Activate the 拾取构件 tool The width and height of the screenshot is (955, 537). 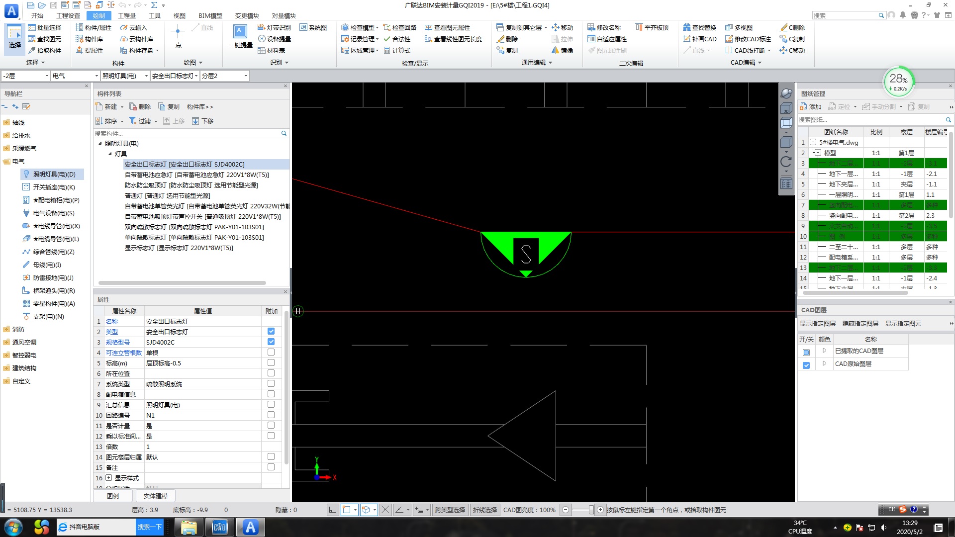point(44,50)
